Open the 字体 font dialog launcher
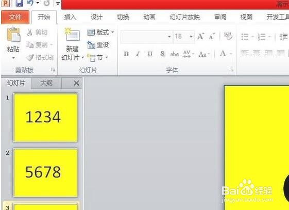Screen dimensions: 289x210 tap(232, 70)
